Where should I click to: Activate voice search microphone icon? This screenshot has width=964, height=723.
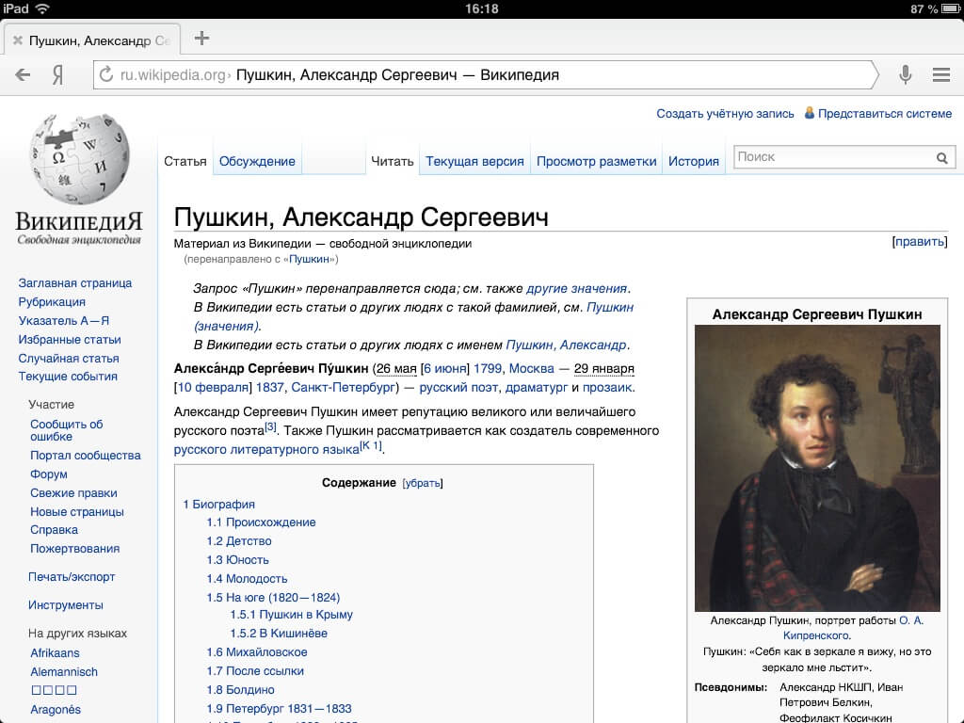pyautogui.click(x=905, y=74)
